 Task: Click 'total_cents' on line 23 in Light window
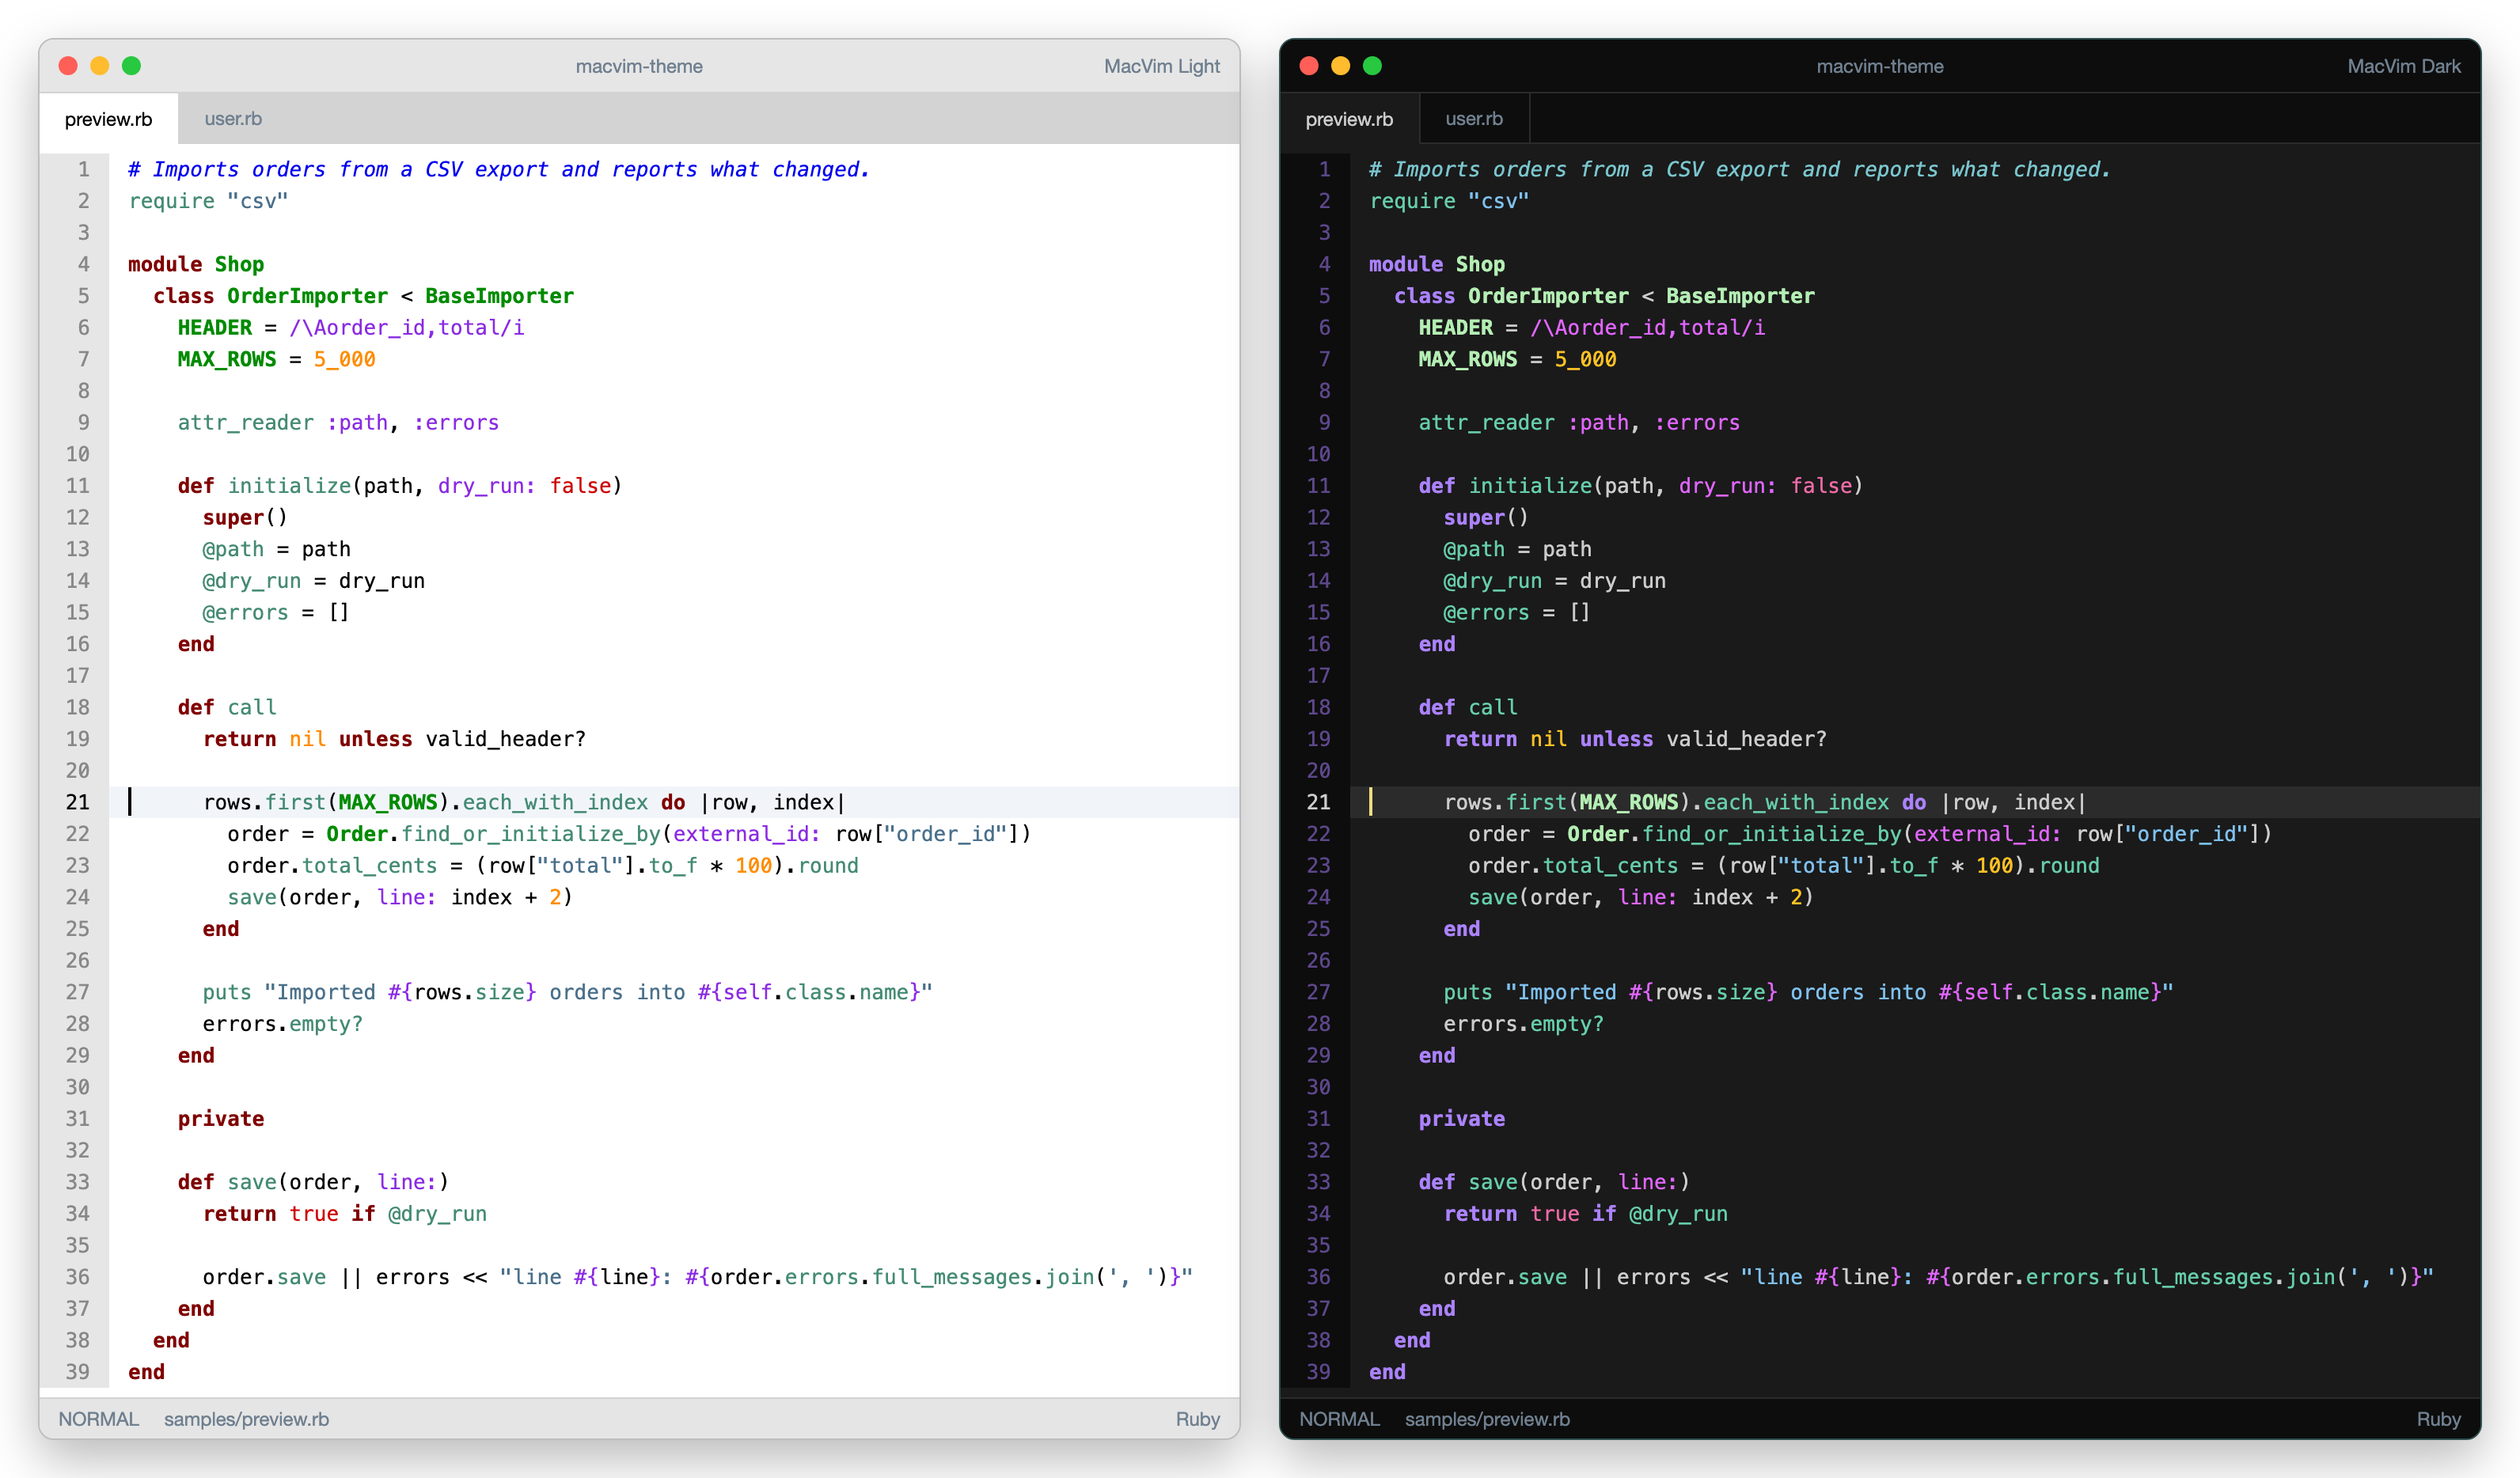pos(370,866)
